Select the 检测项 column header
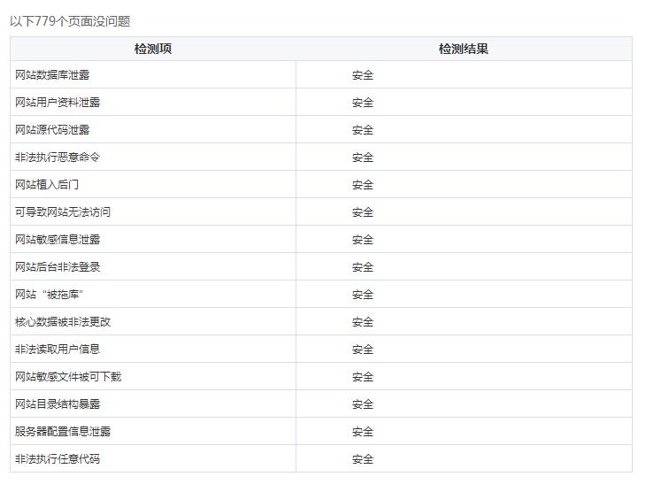The image size is (646, 492). [x=152, y=50]
